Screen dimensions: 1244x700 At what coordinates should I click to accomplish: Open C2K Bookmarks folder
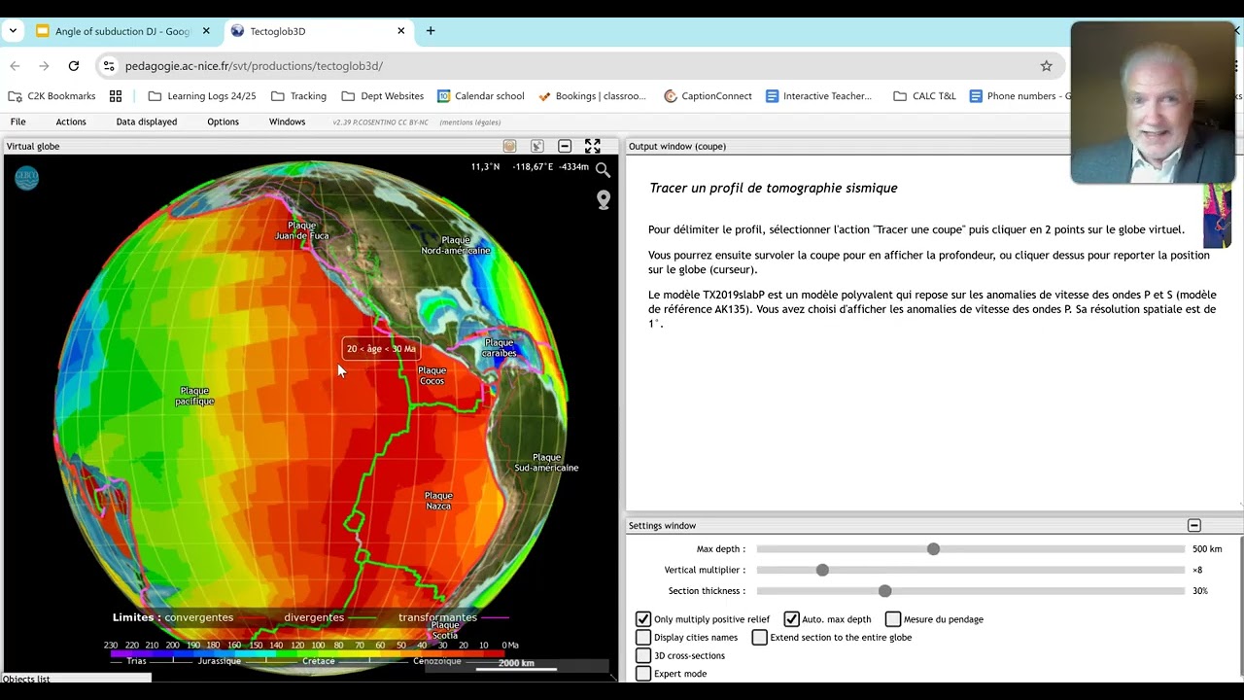(52, 96)
